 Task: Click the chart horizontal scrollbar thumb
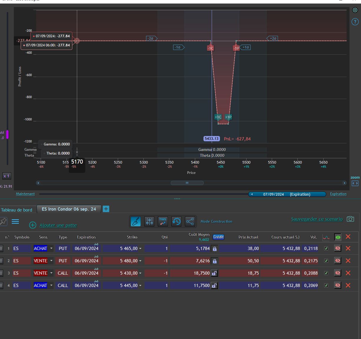coord(187,183)
